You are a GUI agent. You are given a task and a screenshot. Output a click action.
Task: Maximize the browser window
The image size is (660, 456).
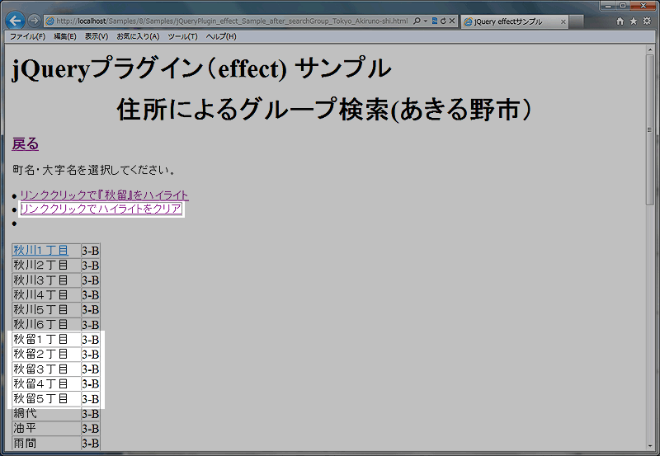(623, 6)
